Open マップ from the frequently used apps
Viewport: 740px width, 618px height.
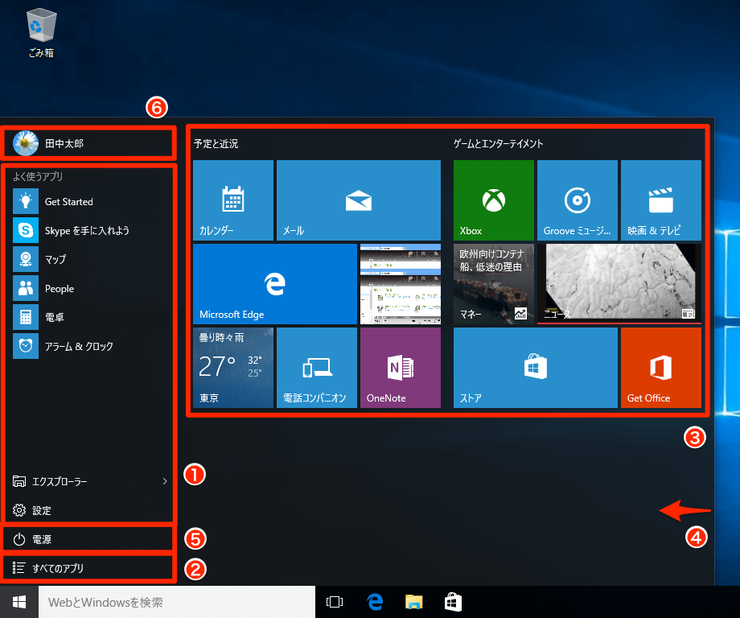tap(89, 259)
